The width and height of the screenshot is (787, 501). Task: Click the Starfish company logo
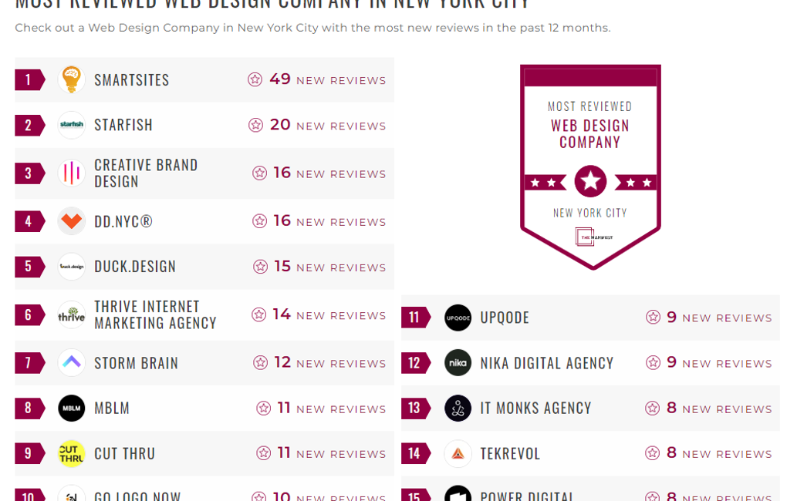[x=72, y=125]
